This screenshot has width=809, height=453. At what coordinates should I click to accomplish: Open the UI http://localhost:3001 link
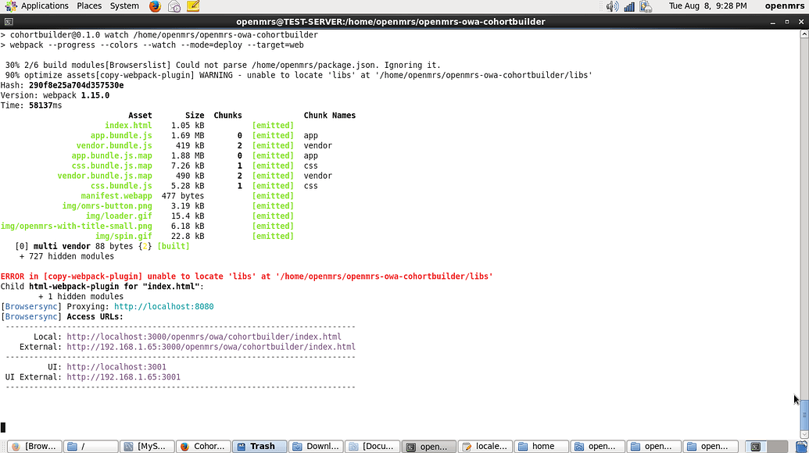(116, 367)
